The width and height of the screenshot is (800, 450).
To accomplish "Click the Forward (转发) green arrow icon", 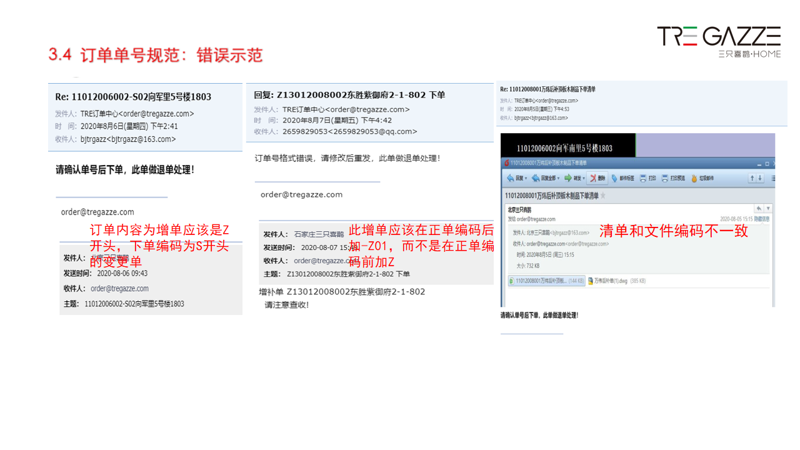I will point(568,178).
